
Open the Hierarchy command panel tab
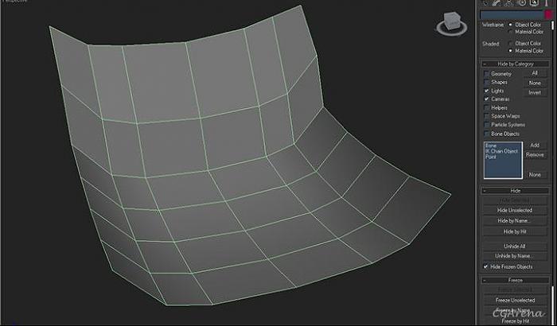click(x=509, y=2)
